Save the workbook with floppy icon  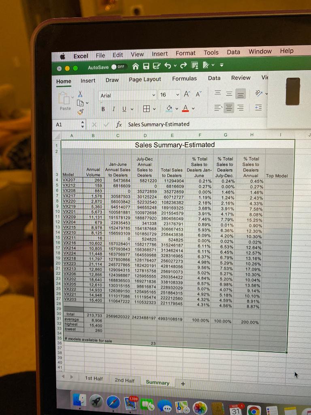tap(146, 66)
